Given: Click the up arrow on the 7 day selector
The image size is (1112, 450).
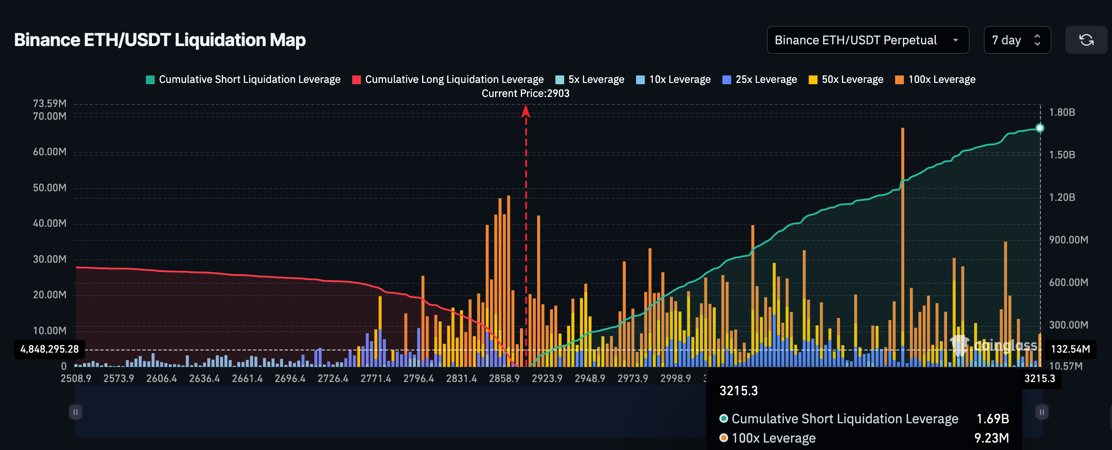Looking at the screenshot, I should tap(1037, 36).
